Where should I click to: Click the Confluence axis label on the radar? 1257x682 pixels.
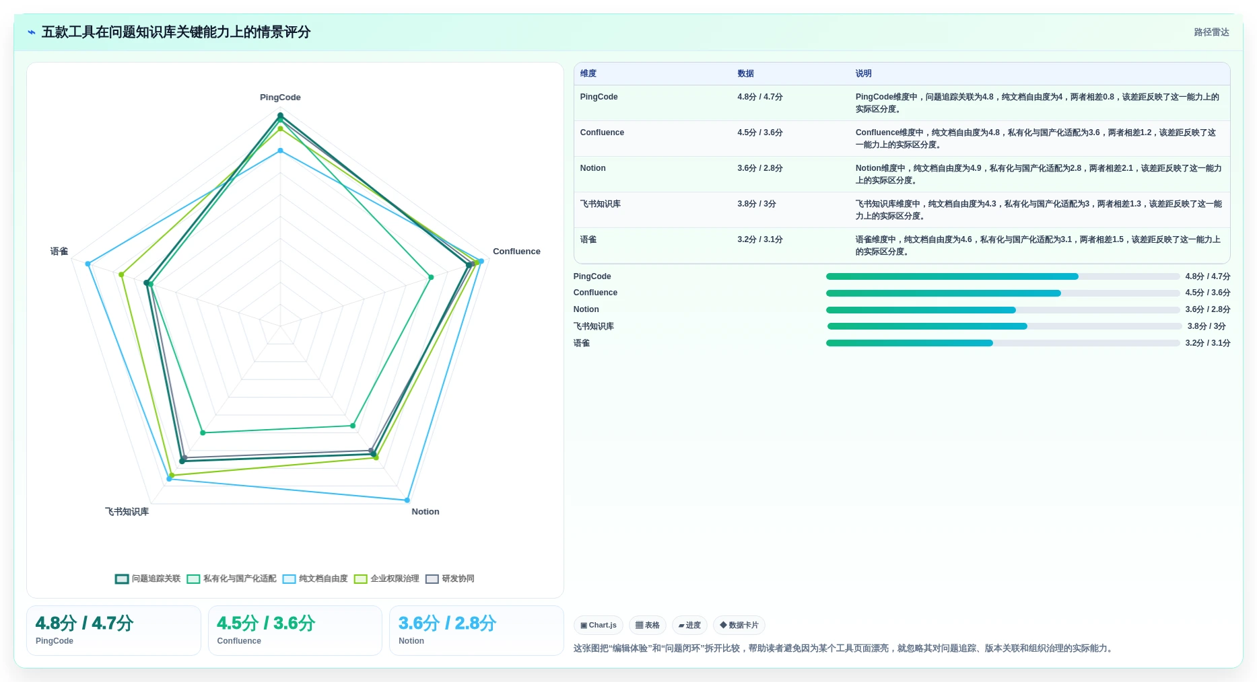coord(516,252)
